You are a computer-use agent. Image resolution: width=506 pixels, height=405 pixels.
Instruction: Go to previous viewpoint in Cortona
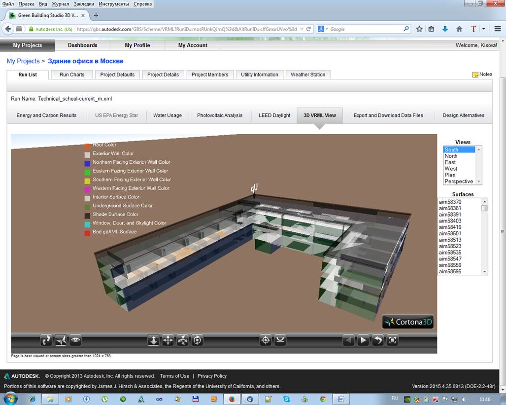click(348, 340)
